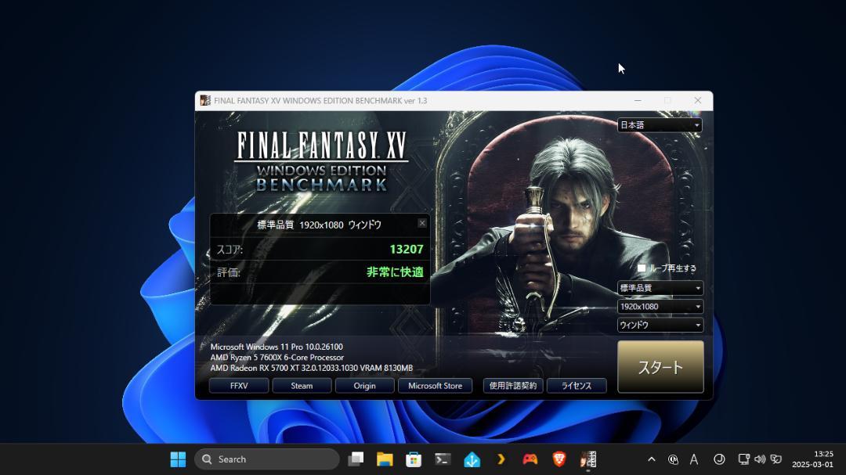Image resolution: width=846 pixels, height=475 pixels.
Task: Click the score value 13207
Action: [407, 249]
